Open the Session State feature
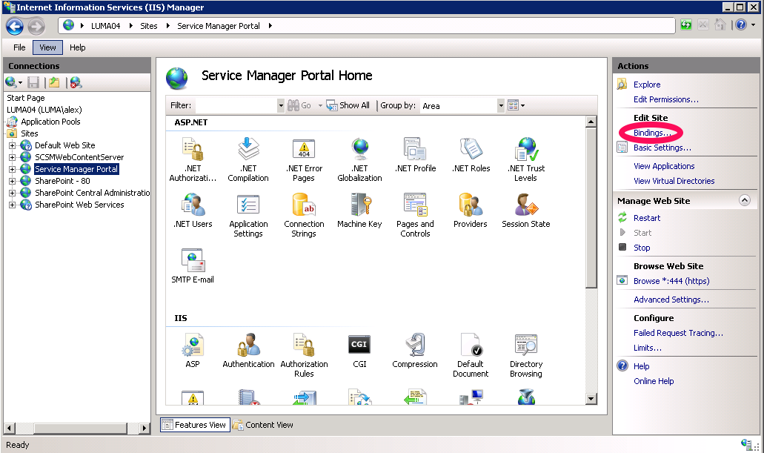764x453 pixels. pos(526,211)
